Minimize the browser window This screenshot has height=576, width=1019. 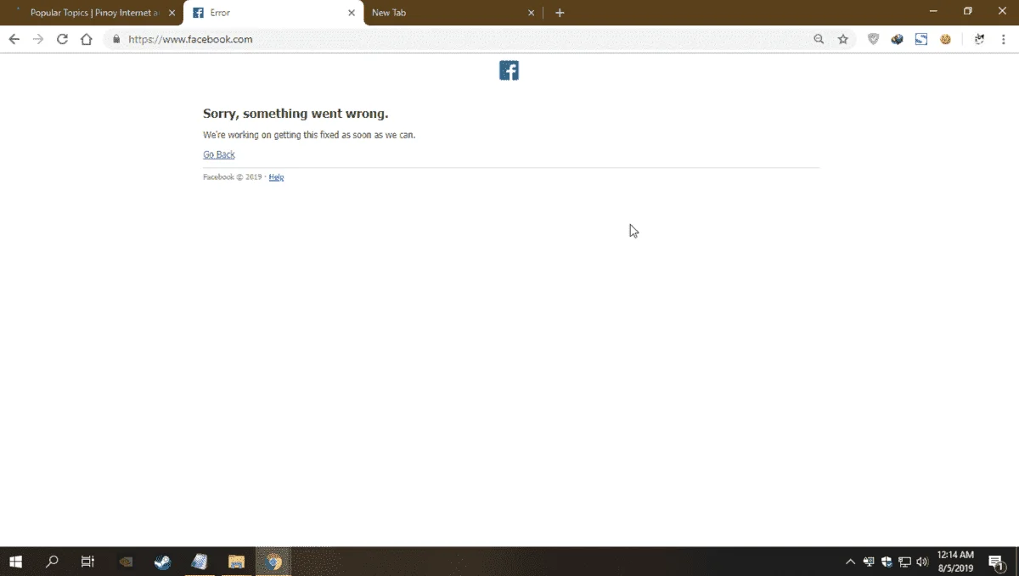[933, 12]
